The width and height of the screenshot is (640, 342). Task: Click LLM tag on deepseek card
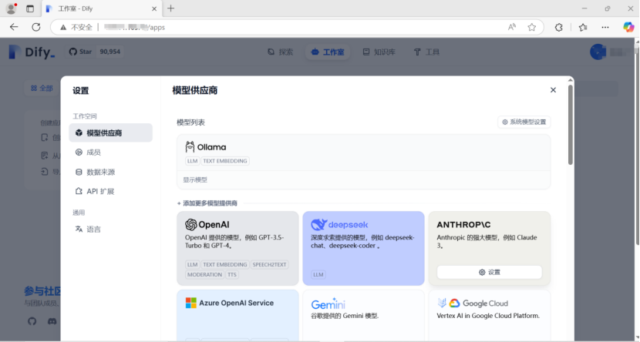coord(318,274)
